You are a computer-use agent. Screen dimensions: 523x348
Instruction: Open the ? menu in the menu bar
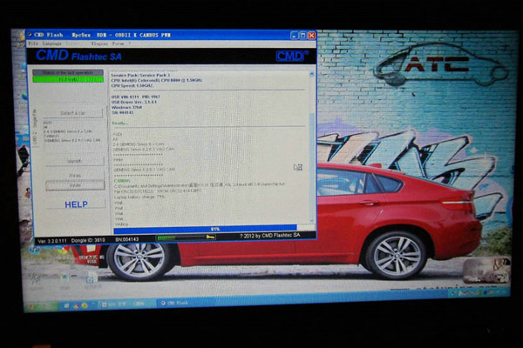coord(130,43)
